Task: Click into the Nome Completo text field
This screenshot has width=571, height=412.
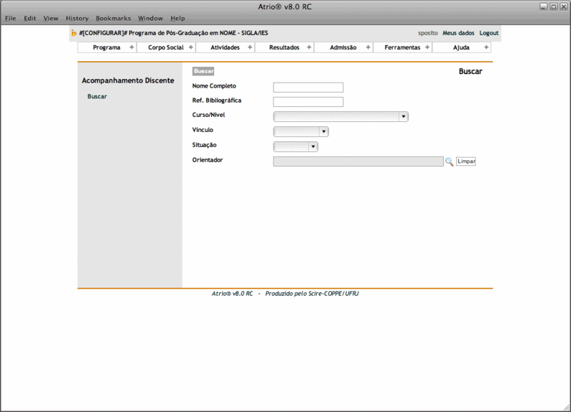Action: pyautogui.click(x=308, y=88)
